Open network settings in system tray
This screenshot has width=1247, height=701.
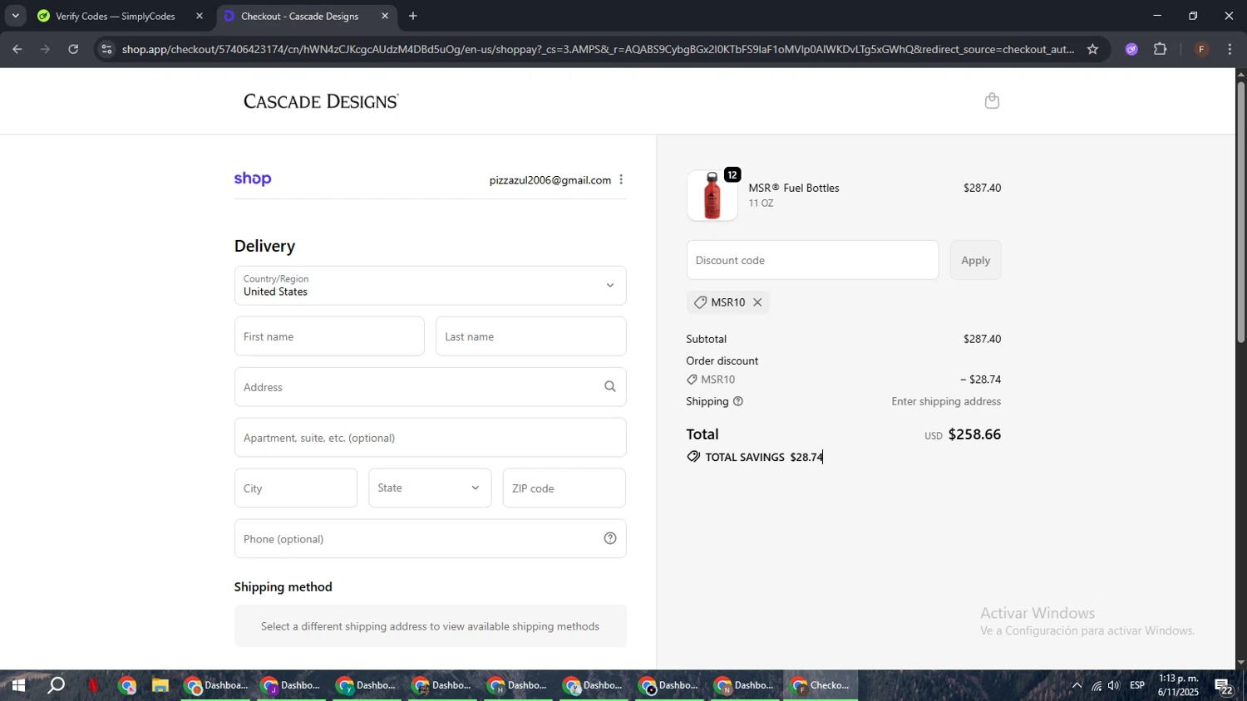pyautogui.click(x=1096, y=686)
